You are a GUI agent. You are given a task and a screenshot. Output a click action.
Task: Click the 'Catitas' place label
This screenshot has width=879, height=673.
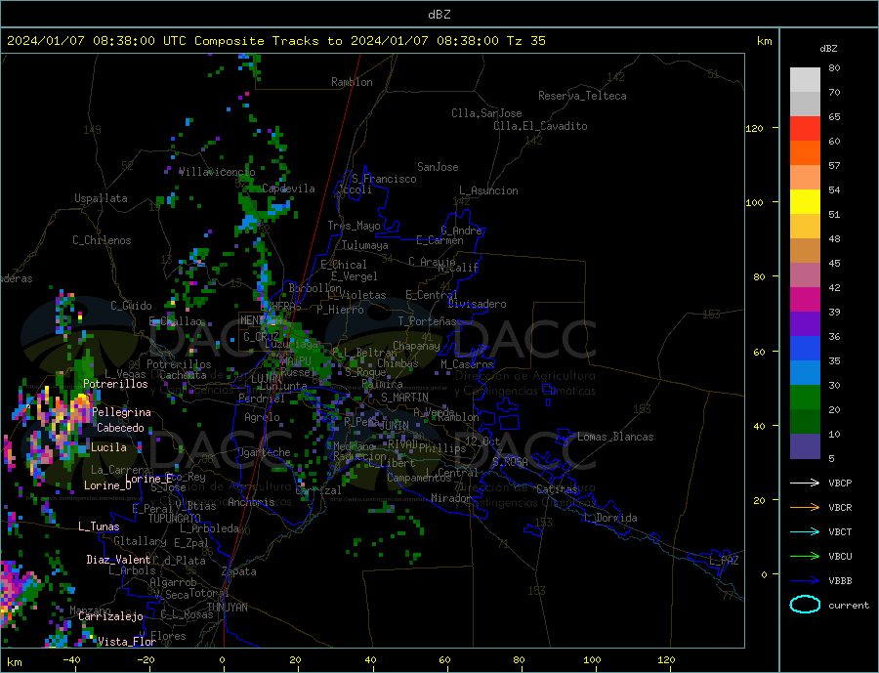tap(557, 489)
